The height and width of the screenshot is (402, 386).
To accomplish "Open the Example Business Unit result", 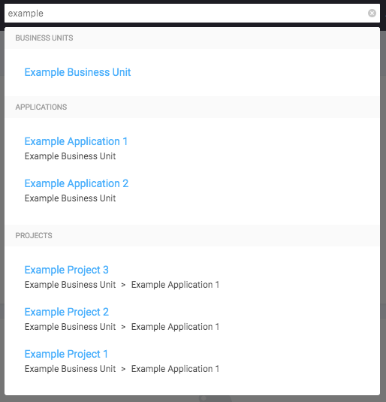I will 77,72.
